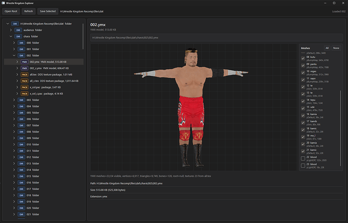Toggle mesh 11 sapo visibility
Screen dimensions: 348x223
[x=303, y=80]
